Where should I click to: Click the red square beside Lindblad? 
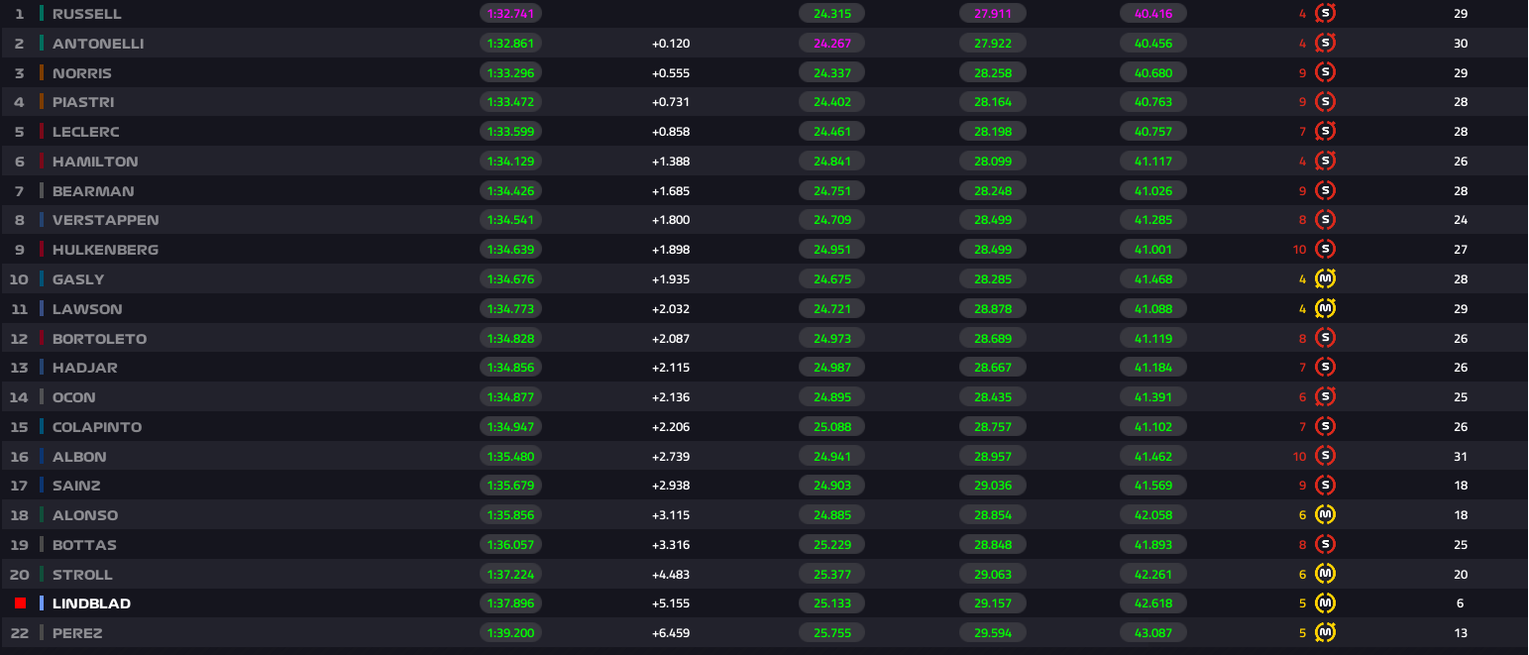coord(20,603)
